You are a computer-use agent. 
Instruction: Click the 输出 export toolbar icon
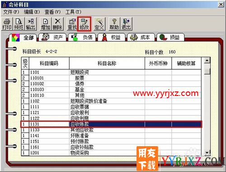click(x=31, y=24)
